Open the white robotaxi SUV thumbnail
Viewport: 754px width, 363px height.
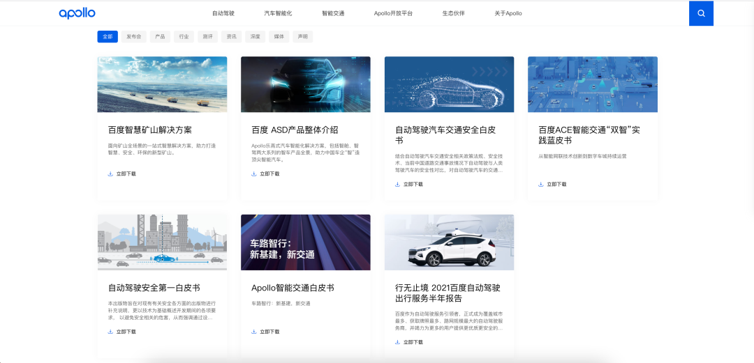pos(449,242)
